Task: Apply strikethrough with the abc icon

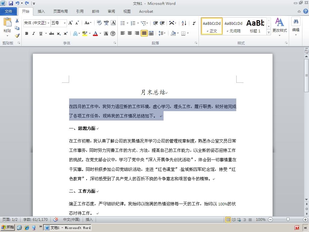Action: pyautogui.click(x=52, y=34)
